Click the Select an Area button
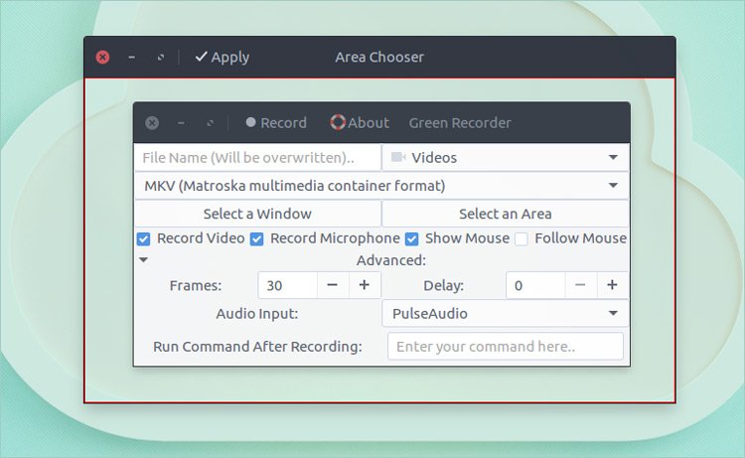The height and width of the screenshot is (458, 745). [506, 214]
